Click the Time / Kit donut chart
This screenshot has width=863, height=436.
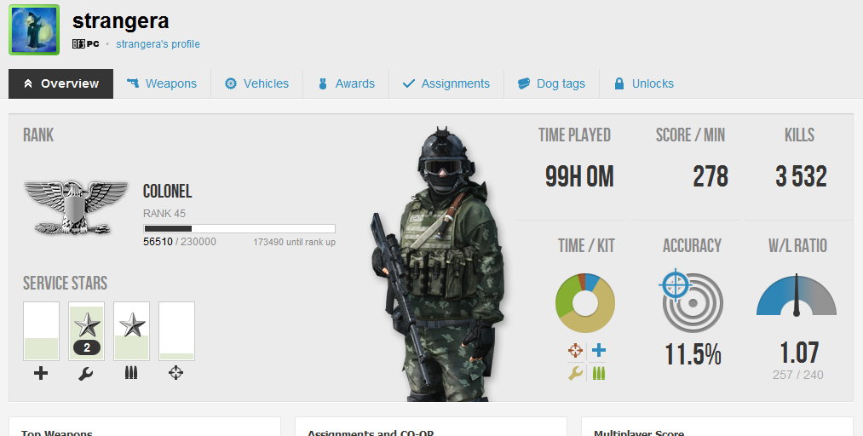click(585, 303)
